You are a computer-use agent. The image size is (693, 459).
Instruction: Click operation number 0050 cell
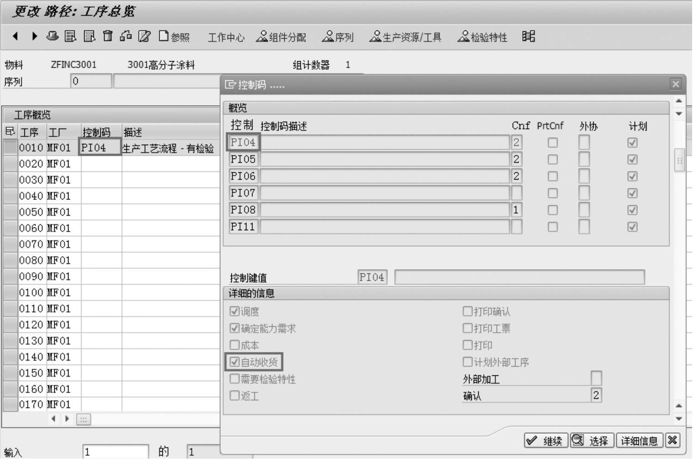(x=31, y=212)
